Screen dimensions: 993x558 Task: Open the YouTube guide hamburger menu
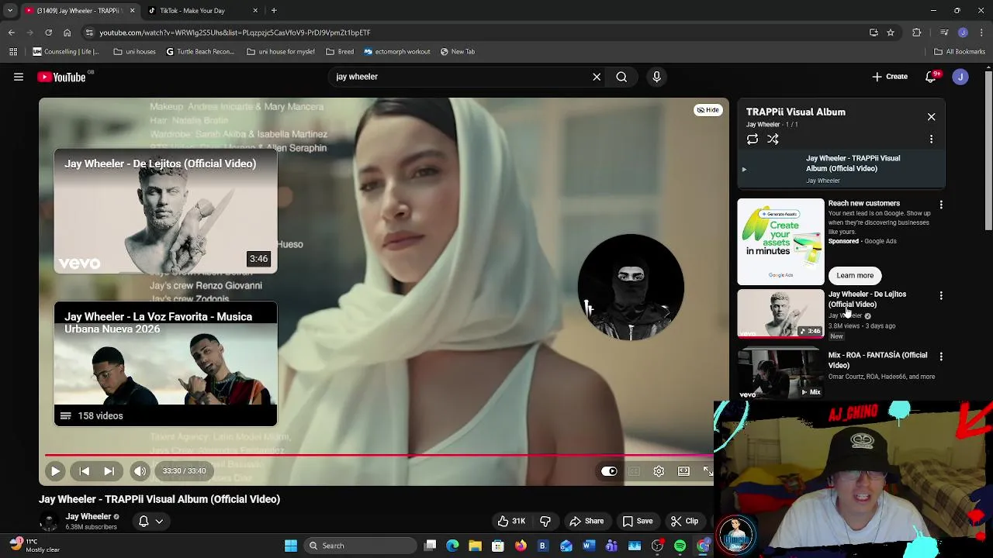19,77
